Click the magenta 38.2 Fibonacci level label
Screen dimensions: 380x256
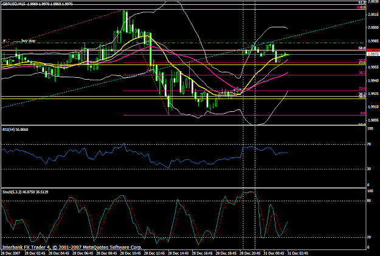coord(362,73)
